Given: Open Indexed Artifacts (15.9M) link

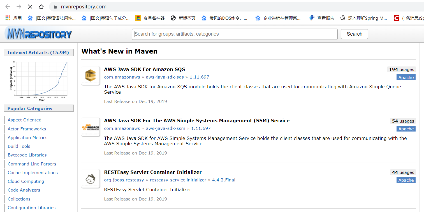Looking at the screenshot, I should click(38, 52).
